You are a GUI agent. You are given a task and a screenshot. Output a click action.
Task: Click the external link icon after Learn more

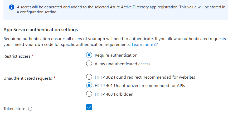[156, 45]
